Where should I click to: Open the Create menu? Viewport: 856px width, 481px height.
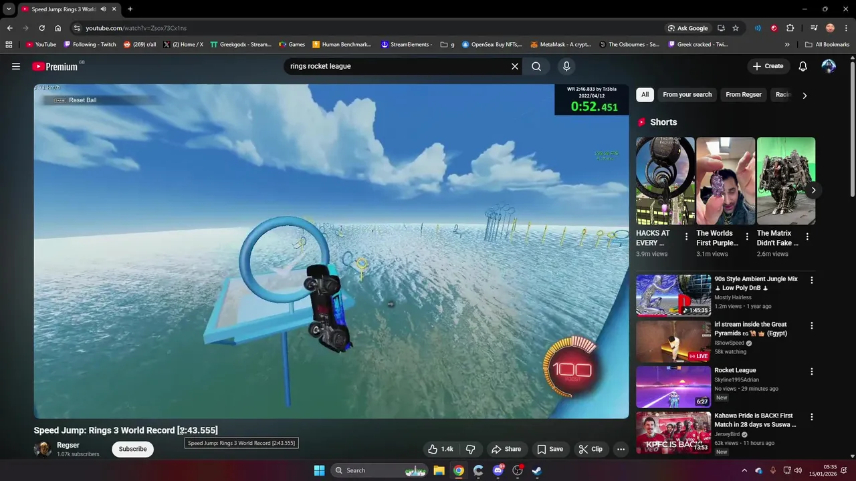(x=768, y=66)
